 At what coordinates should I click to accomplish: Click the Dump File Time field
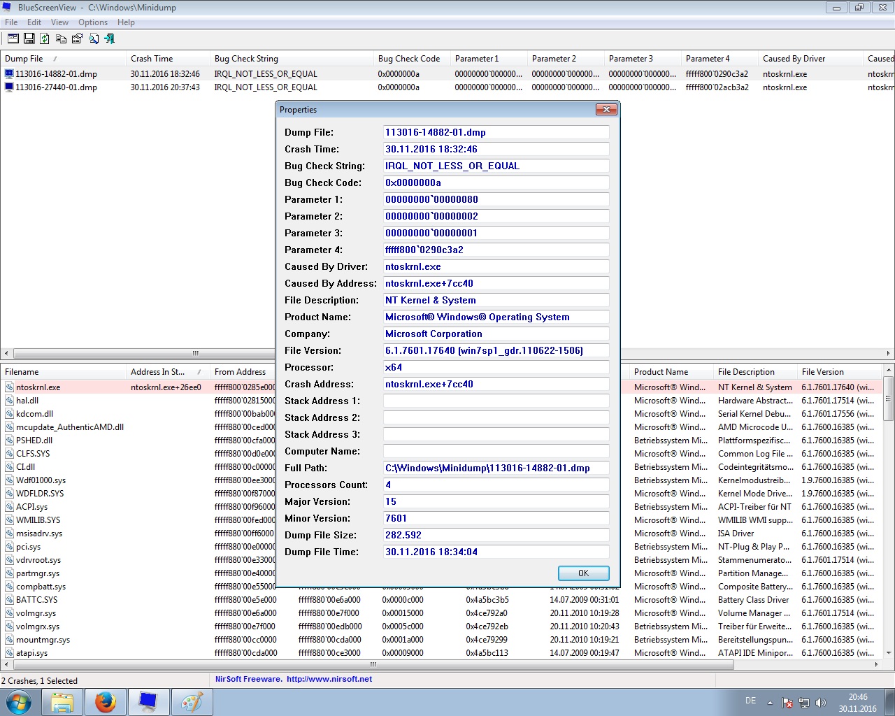(x=496, y=552)
